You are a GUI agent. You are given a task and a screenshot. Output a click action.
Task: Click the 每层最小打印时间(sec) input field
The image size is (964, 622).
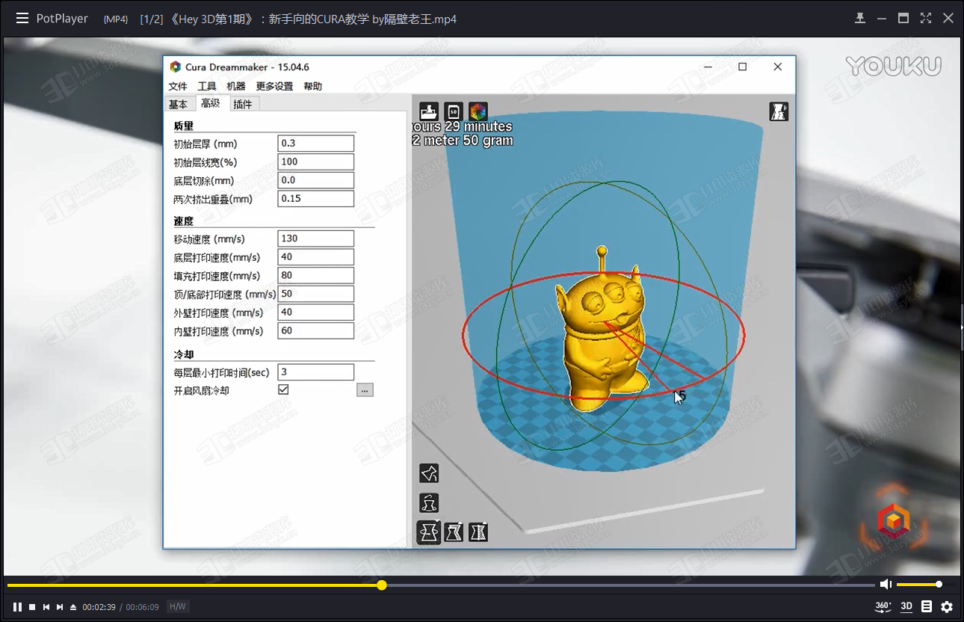[x=315, y=372]
